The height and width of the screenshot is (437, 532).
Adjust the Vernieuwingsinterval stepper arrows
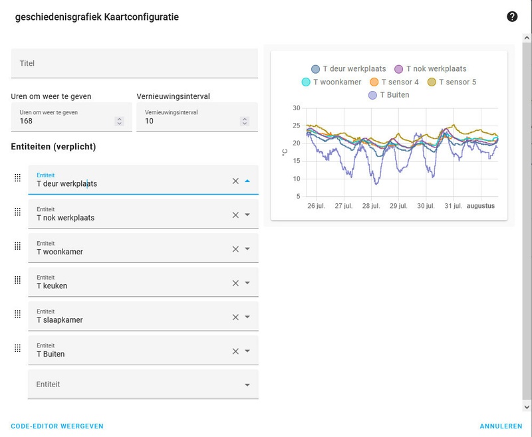(x=245, y=121)
